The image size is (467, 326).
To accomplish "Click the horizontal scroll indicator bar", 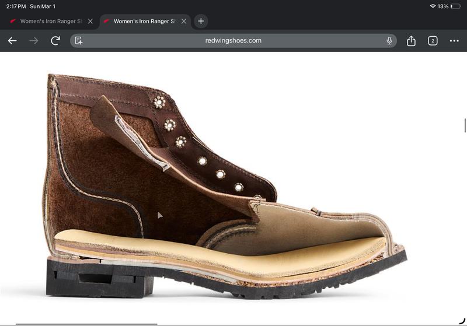I will click(86, 324).
